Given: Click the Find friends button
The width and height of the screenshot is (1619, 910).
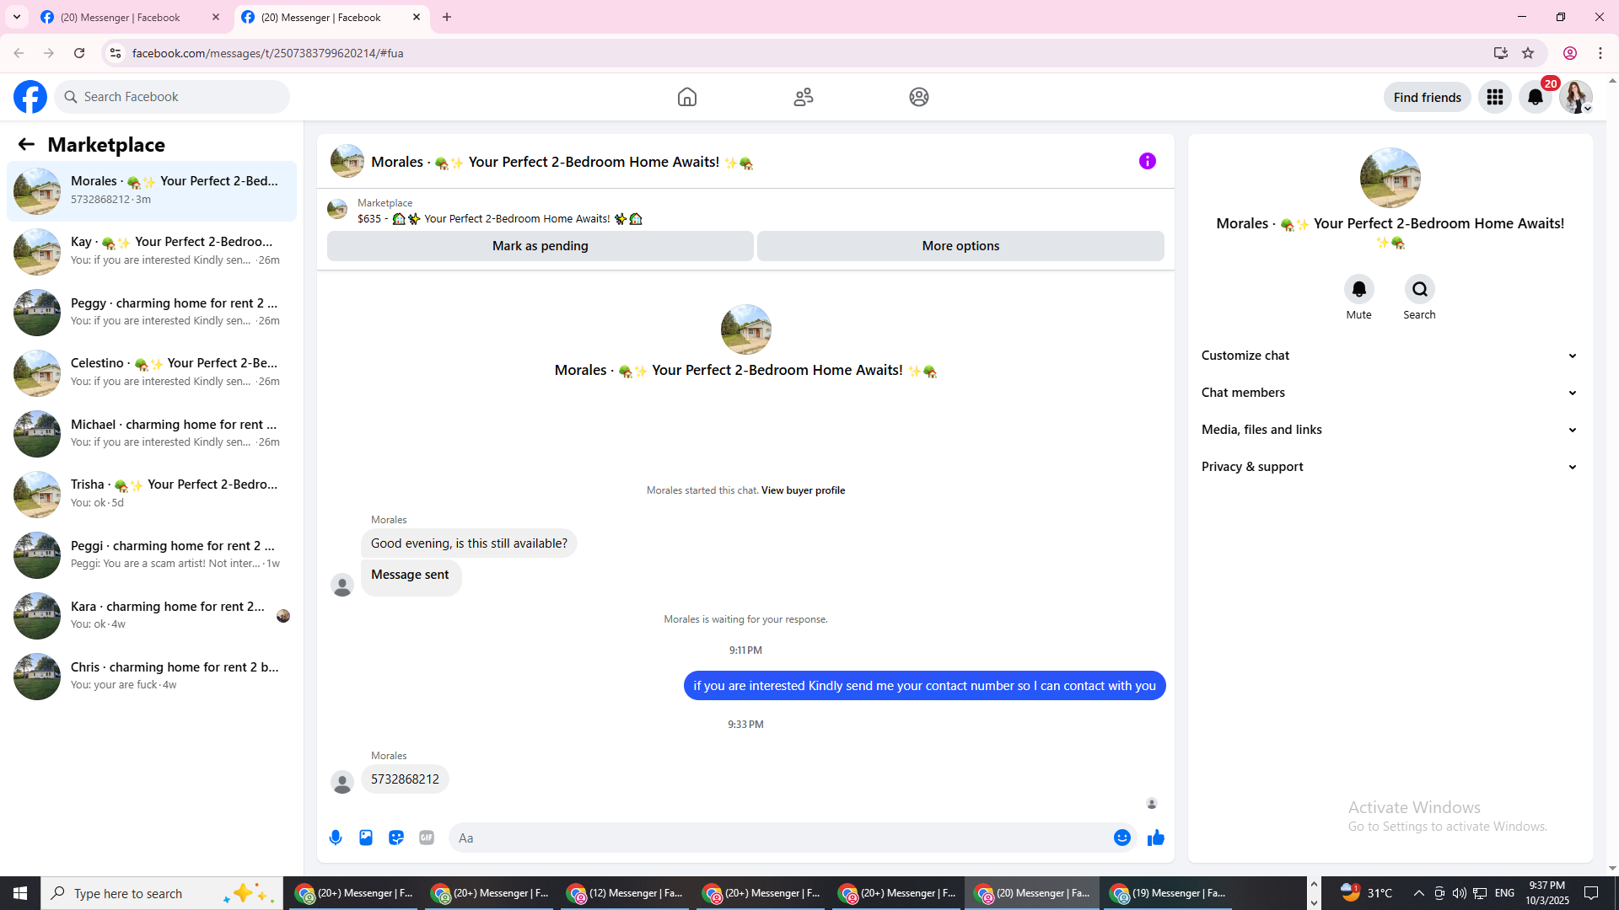Looking at the screenshot, I should 1428,97.
